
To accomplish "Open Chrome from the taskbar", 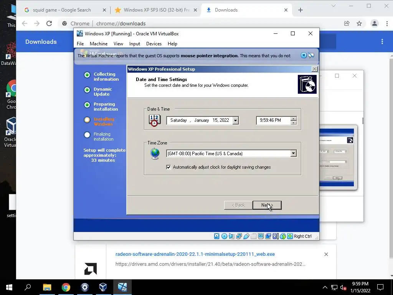I will [66, 287].
